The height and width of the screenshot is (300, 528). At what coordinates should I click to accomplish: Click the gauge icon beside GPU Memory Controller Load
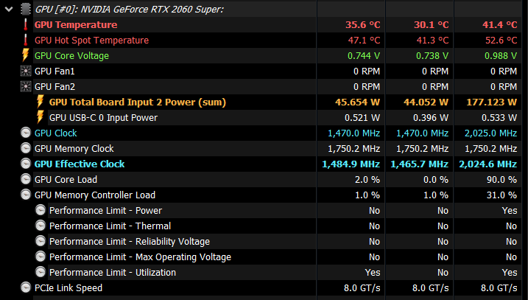click(x=26, y=195)
